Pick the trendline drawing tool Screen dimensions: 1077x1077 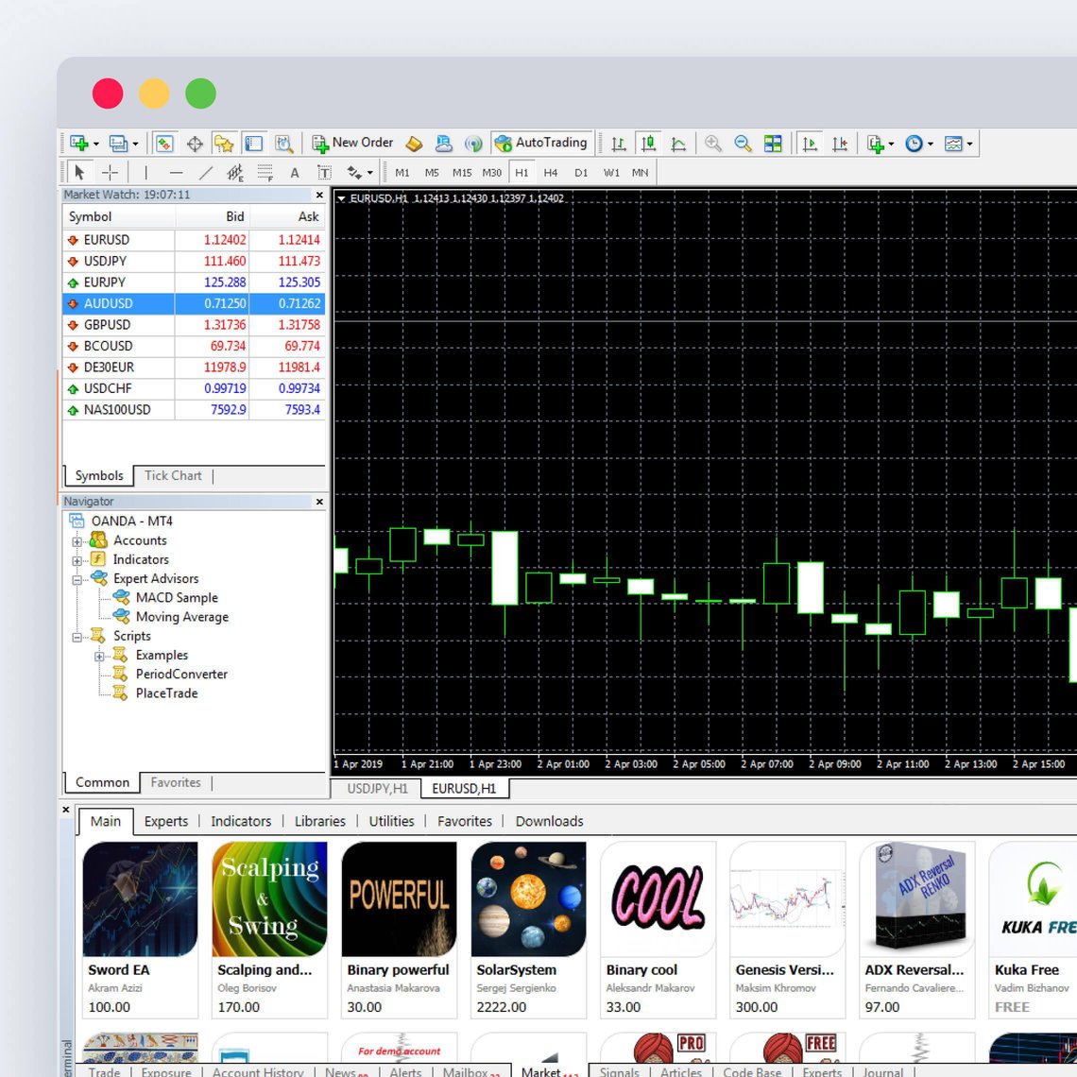click(205, 172)
